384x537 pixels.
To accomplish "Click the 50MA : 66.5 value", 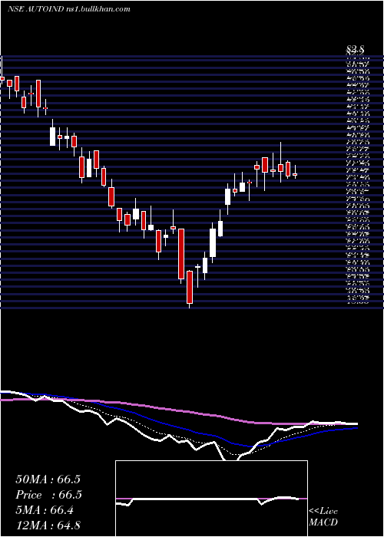I will pos(48,479).
